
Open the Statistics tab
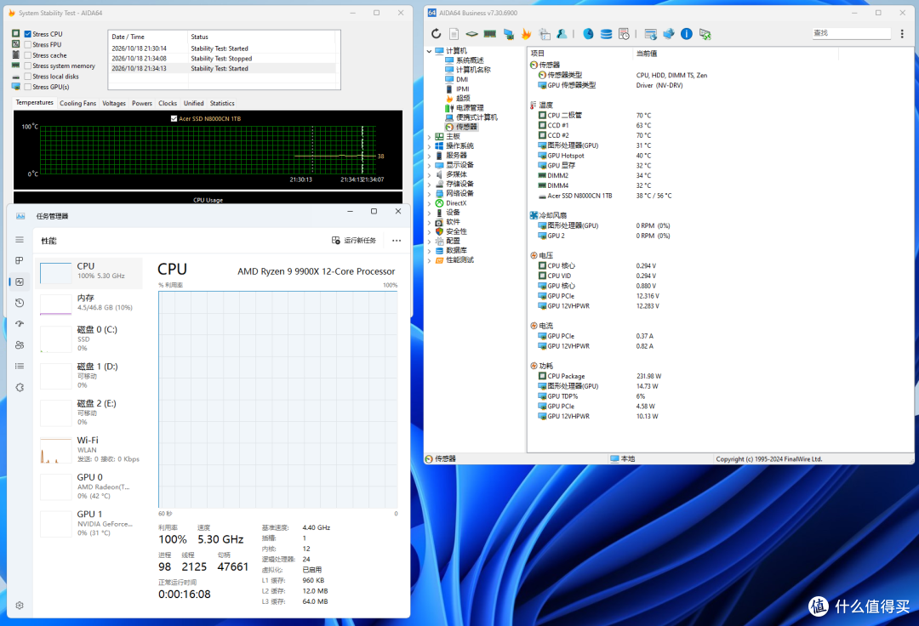tap(222, 103)
